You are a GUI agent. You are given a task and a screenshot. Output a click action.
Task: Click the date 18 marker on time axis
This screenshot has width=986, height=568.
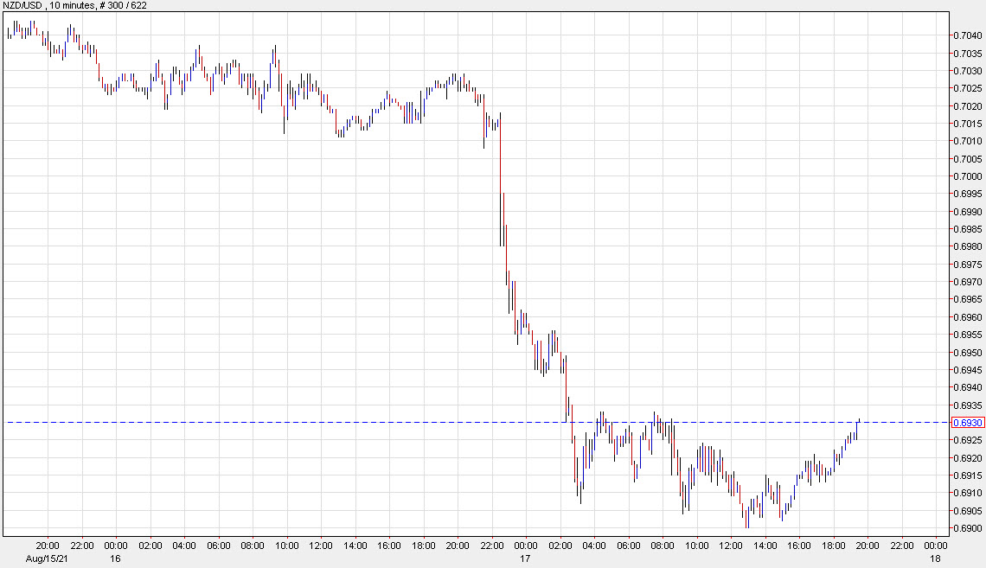(x=936, y=558)
